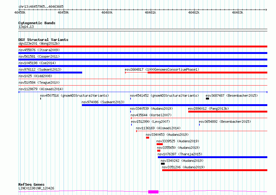Viewport: 276px width, 195px height.
Task: Open esv2664817 (1000GenomesConsortiumPhase1) label
Action: pyautogui.click(x=162, y=69)
